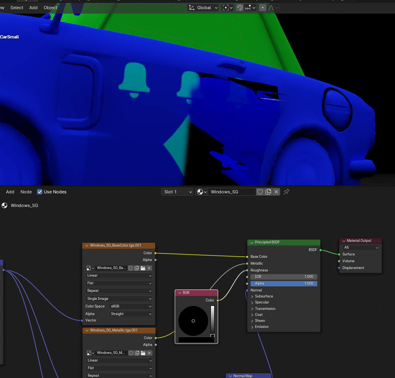Click the Principled BSDF Alpha slider
The image size is (395, 378).
click(284, 283)
